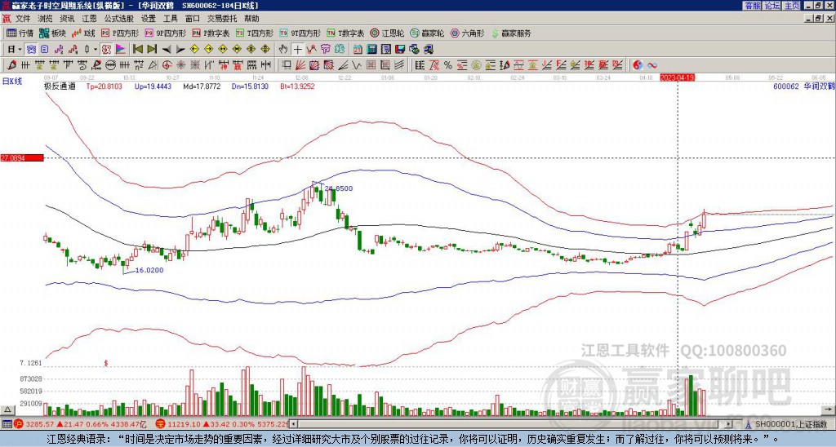
Task: Open the calendar icon showing 21
Action: tap(358, 49)
